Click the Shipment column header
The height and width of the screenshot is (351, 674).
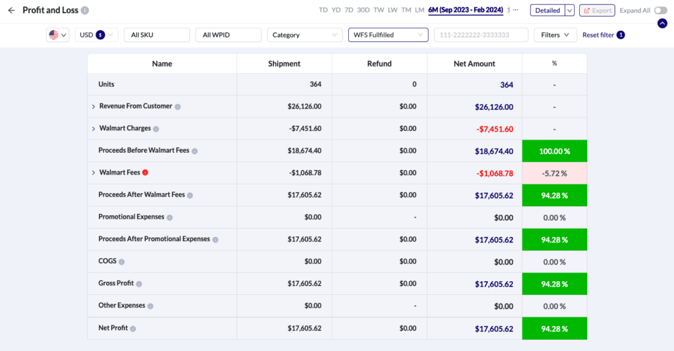point(284,64)
